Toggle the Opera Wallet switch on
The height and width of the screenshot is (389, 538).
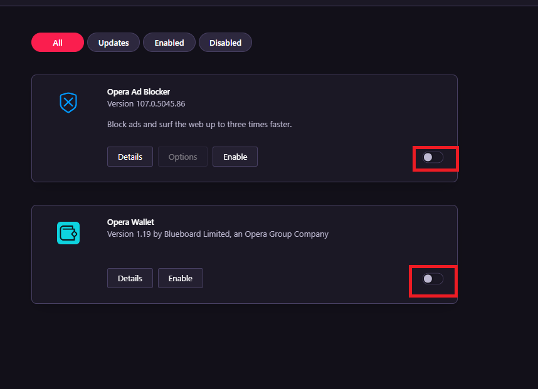click(x=433, y=279)
